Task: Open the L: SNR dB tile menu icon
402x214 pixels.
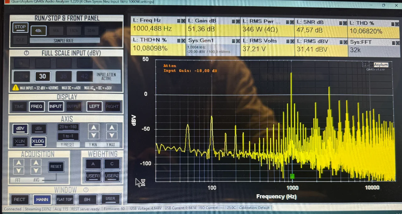Action: (x=341, y=23)
